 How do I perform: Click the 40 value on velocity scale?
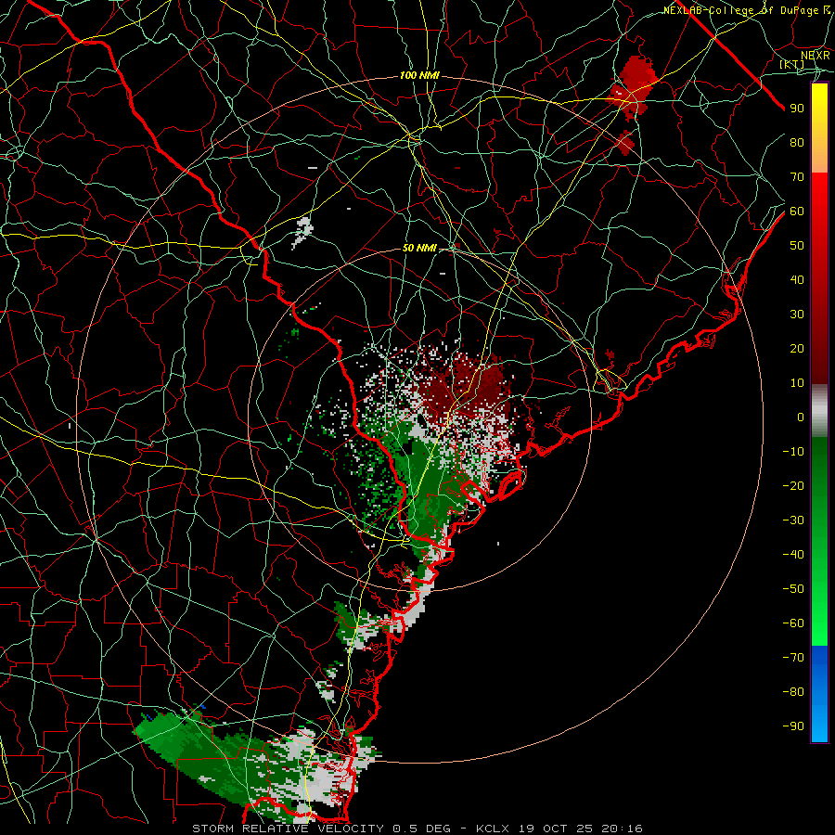click(797, 280)
